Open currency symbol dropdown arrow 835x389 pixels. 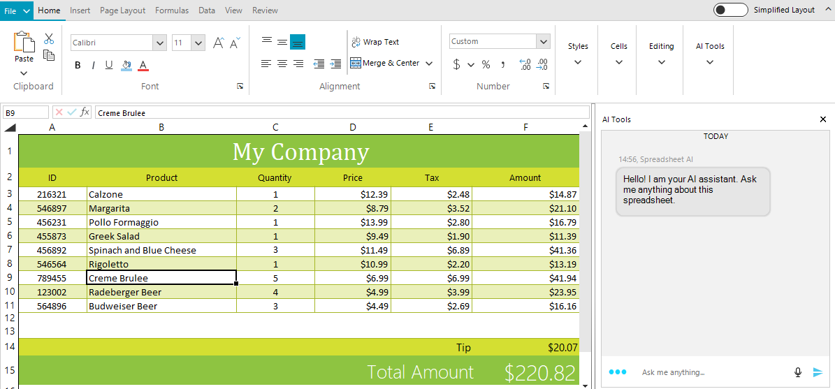[x=471, y=65]
